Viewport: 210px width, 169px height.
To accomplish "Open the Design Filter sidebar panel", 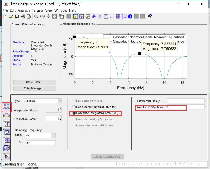I will click(x=7, y=156).
